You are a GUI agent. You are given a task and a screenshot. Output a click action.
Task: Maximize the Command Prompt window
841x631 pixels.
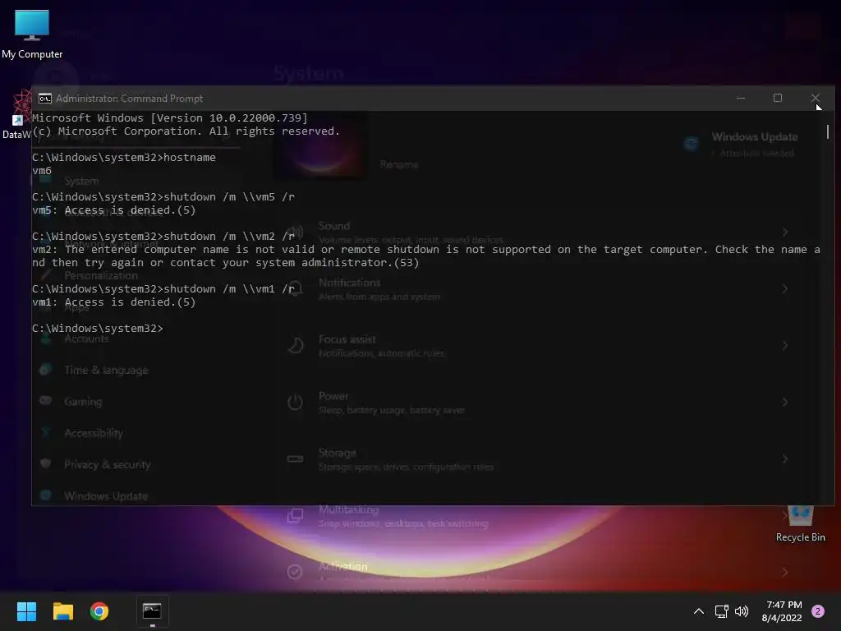(x=778, y=99)
